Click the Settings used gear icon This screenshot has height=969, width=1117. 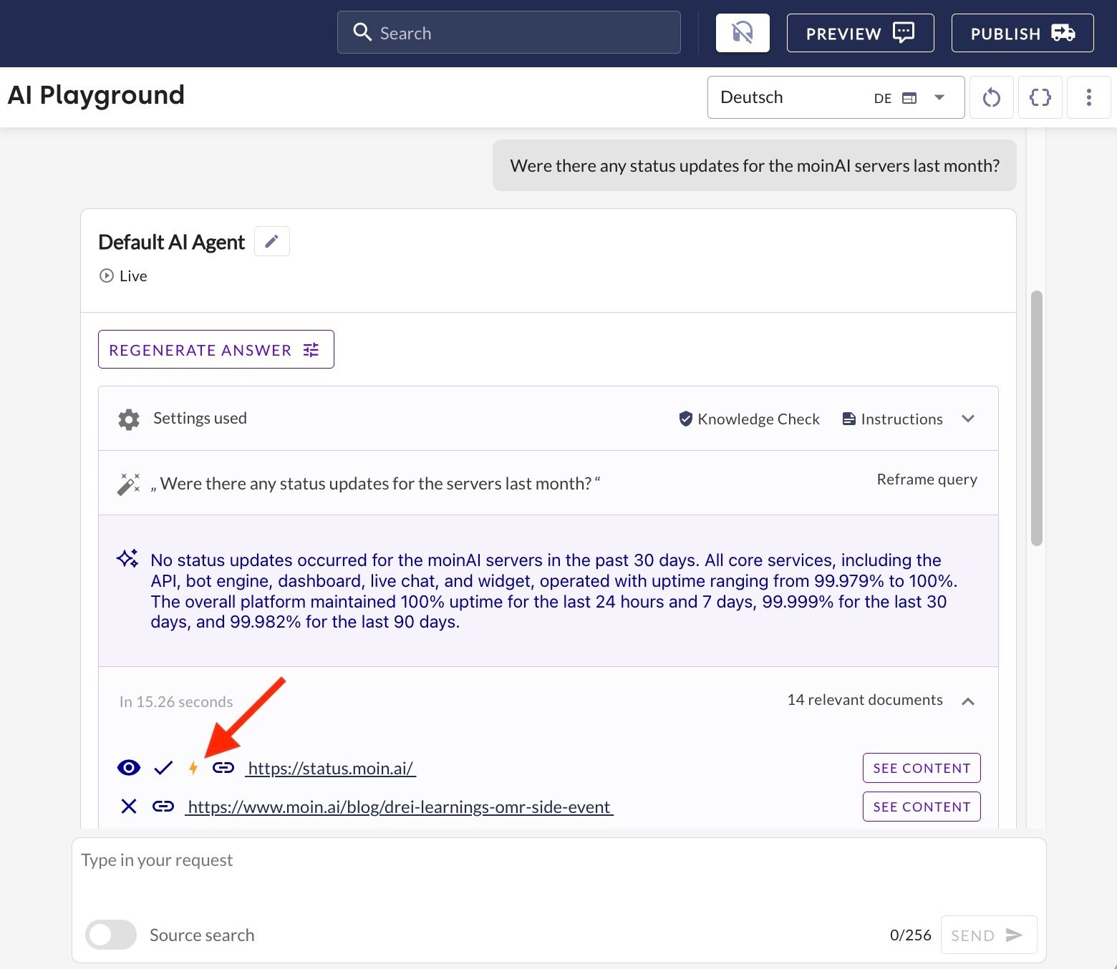point(129,419)
